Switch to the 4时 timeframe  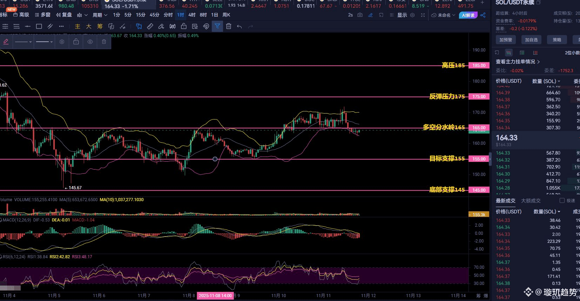click(x=192, y=15)
